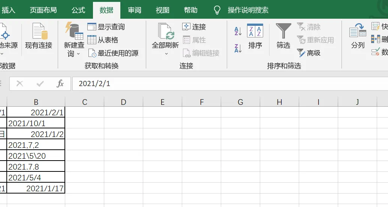This screenshot has height=207, width=388.
Task: Click the lightbulb 操作说明搜索 icon
Action: 217,10
